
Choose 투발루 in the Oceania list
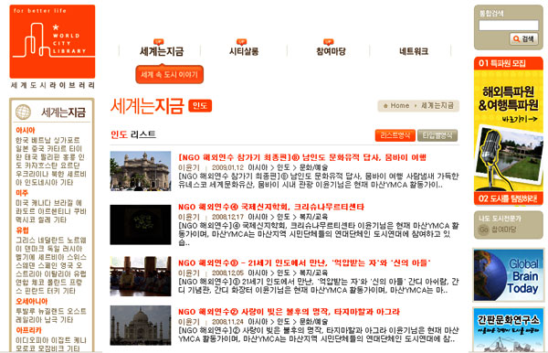pyautogui.click(x=26, y=311)
